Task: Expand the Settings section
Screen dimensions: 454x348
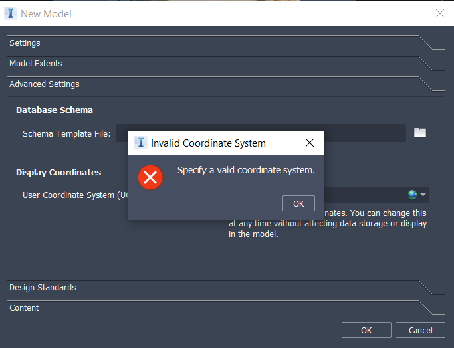Action: tap(25, 43)
